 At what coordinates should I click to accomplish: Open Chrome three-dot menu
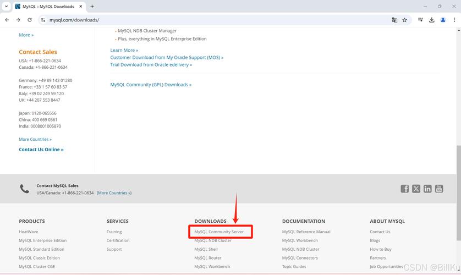[x=454, y=20]
